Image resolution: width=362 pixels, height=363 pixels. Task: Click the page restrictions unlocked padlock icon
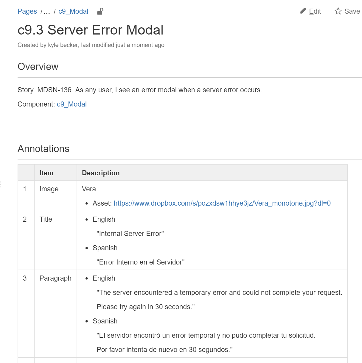pos(100,12)
